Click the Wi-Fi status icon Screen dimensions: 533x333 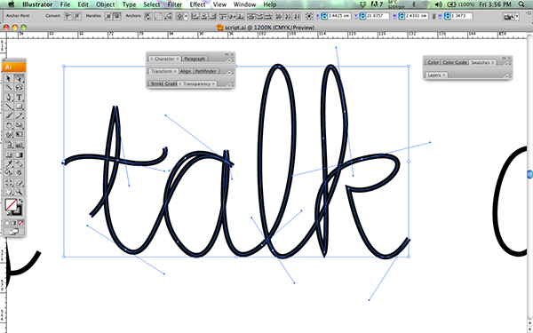[426, 4]
